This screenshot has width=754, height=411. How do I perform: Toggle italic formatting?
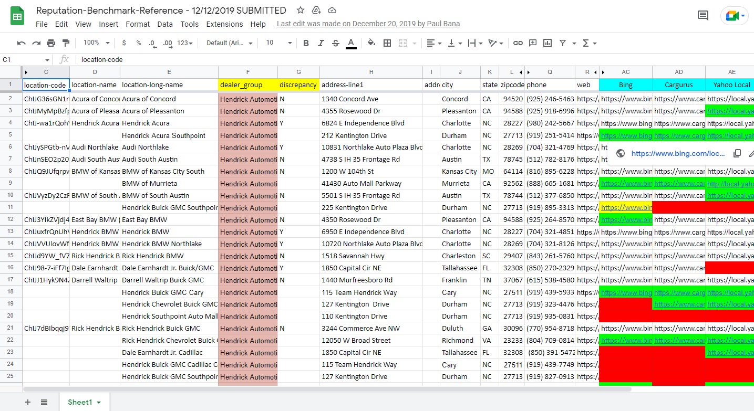pos(321,43)
